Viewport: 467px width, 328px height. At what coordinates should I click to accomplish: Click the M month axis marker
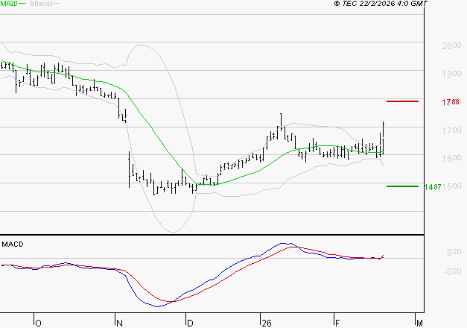point(419,324)
